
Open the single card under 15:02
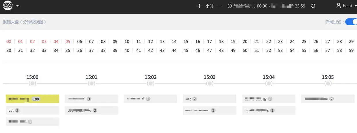(x=151, y=99)
